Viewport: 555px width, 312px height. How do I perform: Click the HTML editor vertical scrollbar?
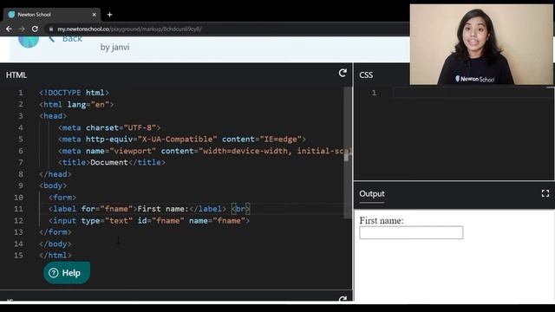coord(347,153)
